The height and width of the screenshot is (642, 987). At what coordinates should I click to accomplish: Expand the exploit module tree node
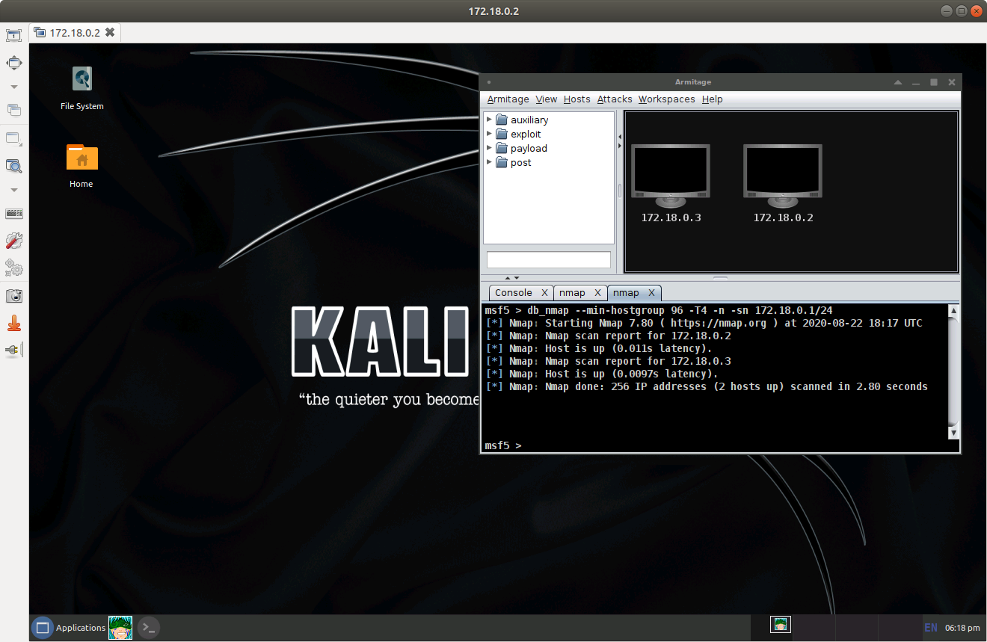tap(489, 134)
